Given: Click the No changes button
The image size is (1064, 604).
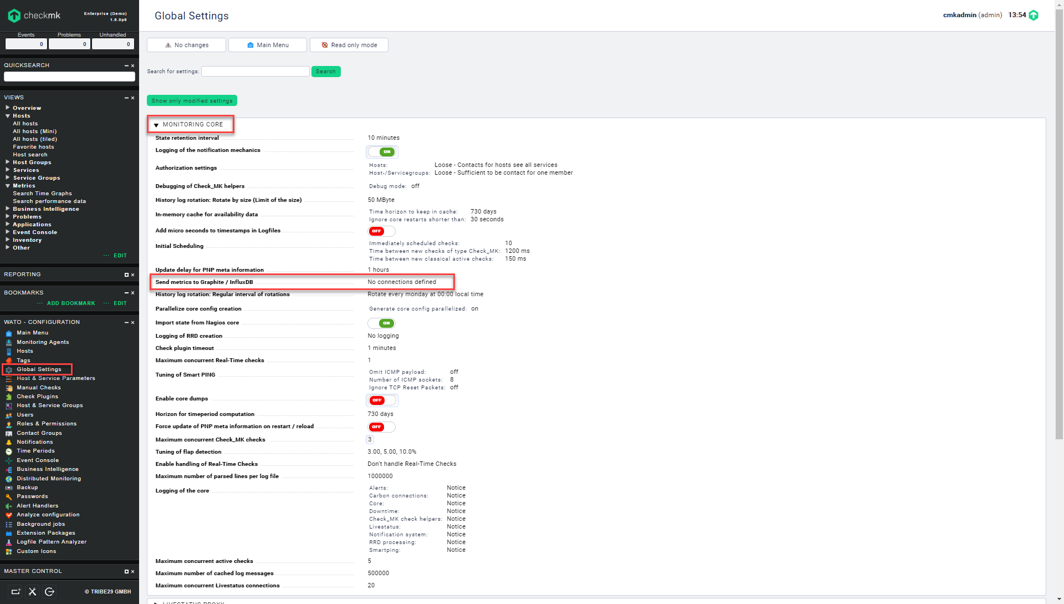Looking at the screenshot, I should click(x=186, y=45).
